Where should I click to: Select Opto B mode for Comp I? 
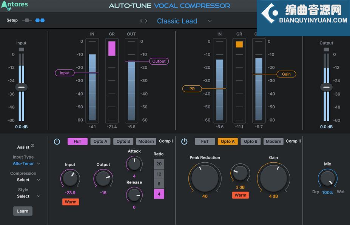[123, 142]
